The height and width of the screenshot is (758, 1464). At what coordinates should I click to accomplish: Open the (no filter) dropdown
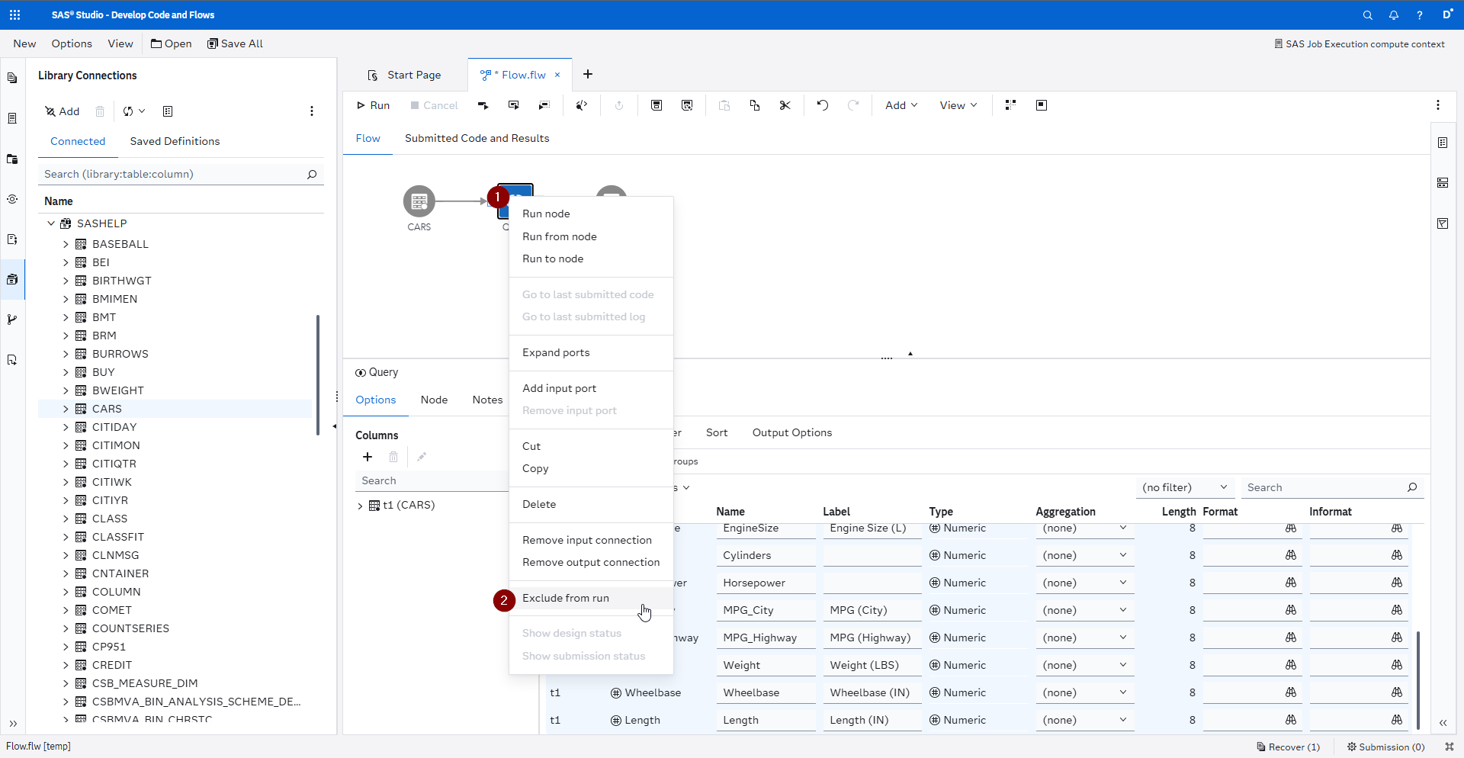click(1184, 487)
